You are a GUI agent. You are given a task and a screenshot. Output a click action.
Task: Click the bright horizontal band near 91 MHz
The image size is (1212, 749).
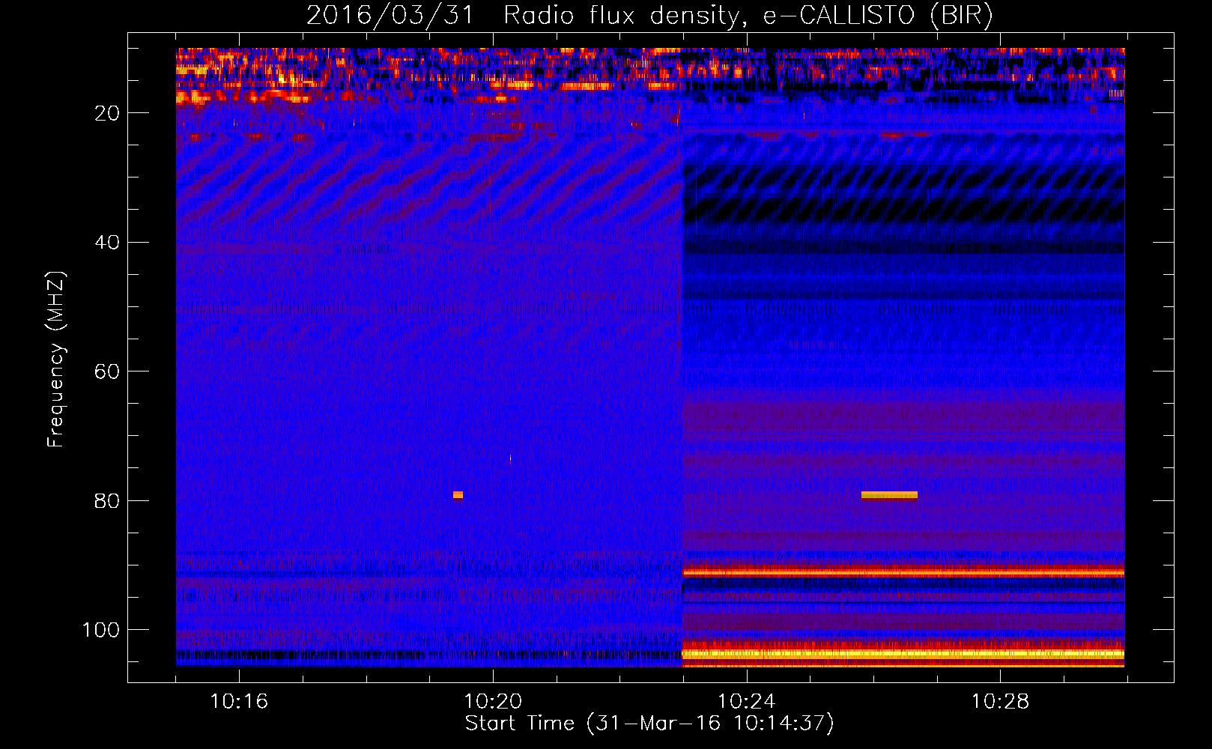[903, 572]
